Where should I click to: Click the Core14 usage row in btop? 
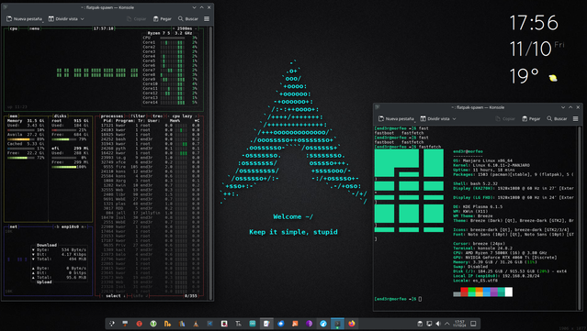tap(170, 102)
